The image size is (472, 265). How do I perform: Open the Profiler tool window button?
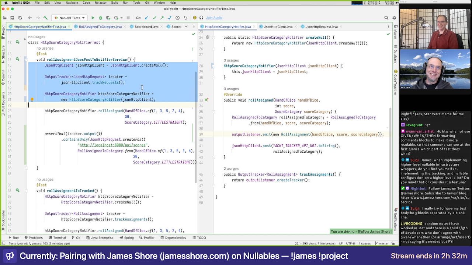click(x=146, y=238)
